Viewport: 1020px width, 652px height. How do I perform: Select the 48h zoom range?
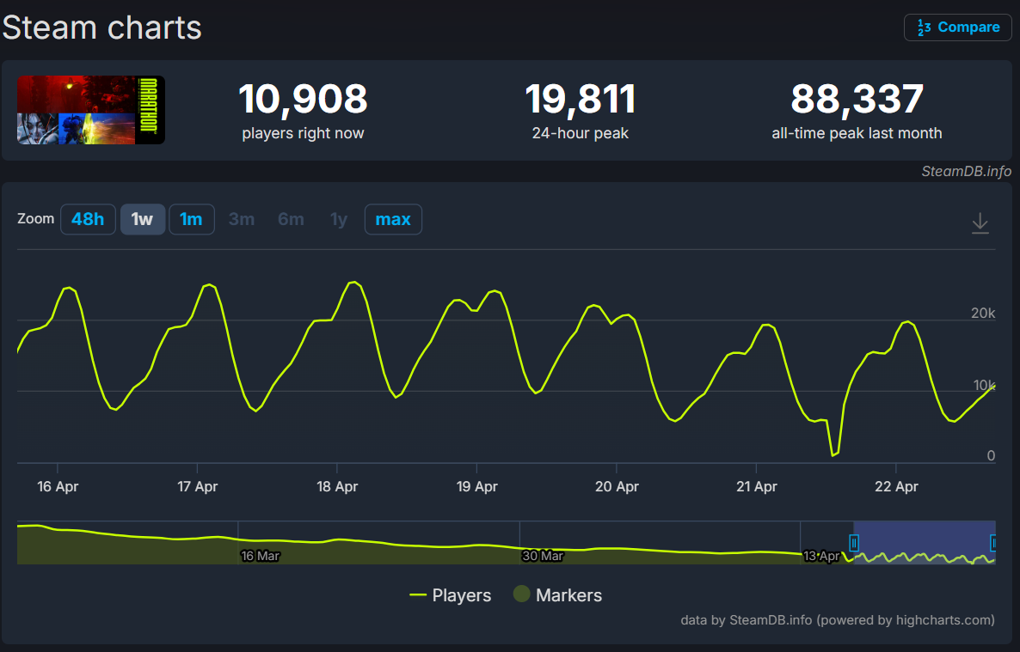point(88,219)
